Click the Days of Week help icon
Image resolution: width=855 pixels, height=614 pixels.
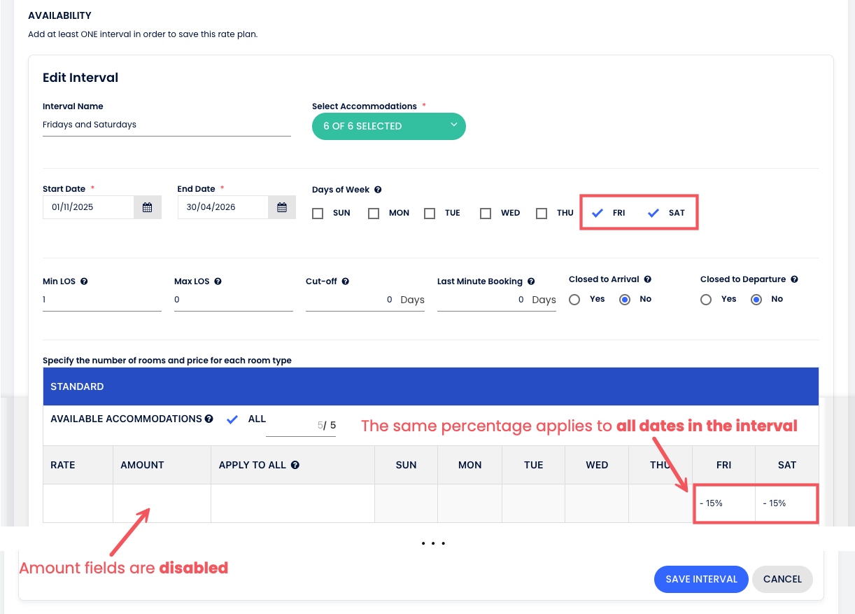378,190
